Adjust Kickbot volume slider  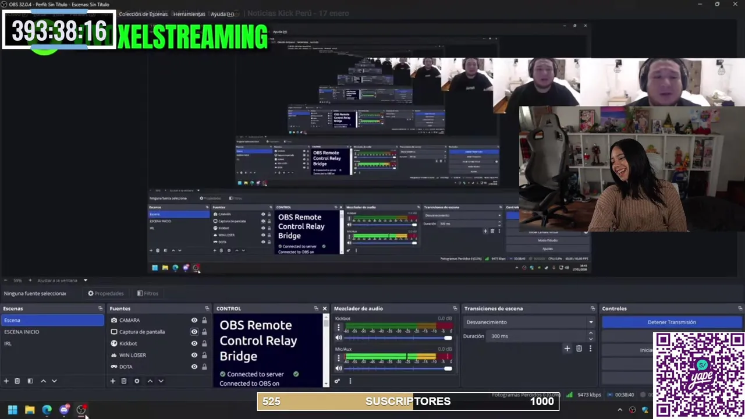click(x=399, y=338)
